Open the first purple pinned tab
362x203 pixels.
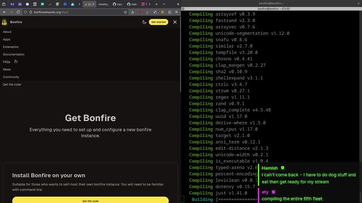pyautogui.click(x=12, y=4)
